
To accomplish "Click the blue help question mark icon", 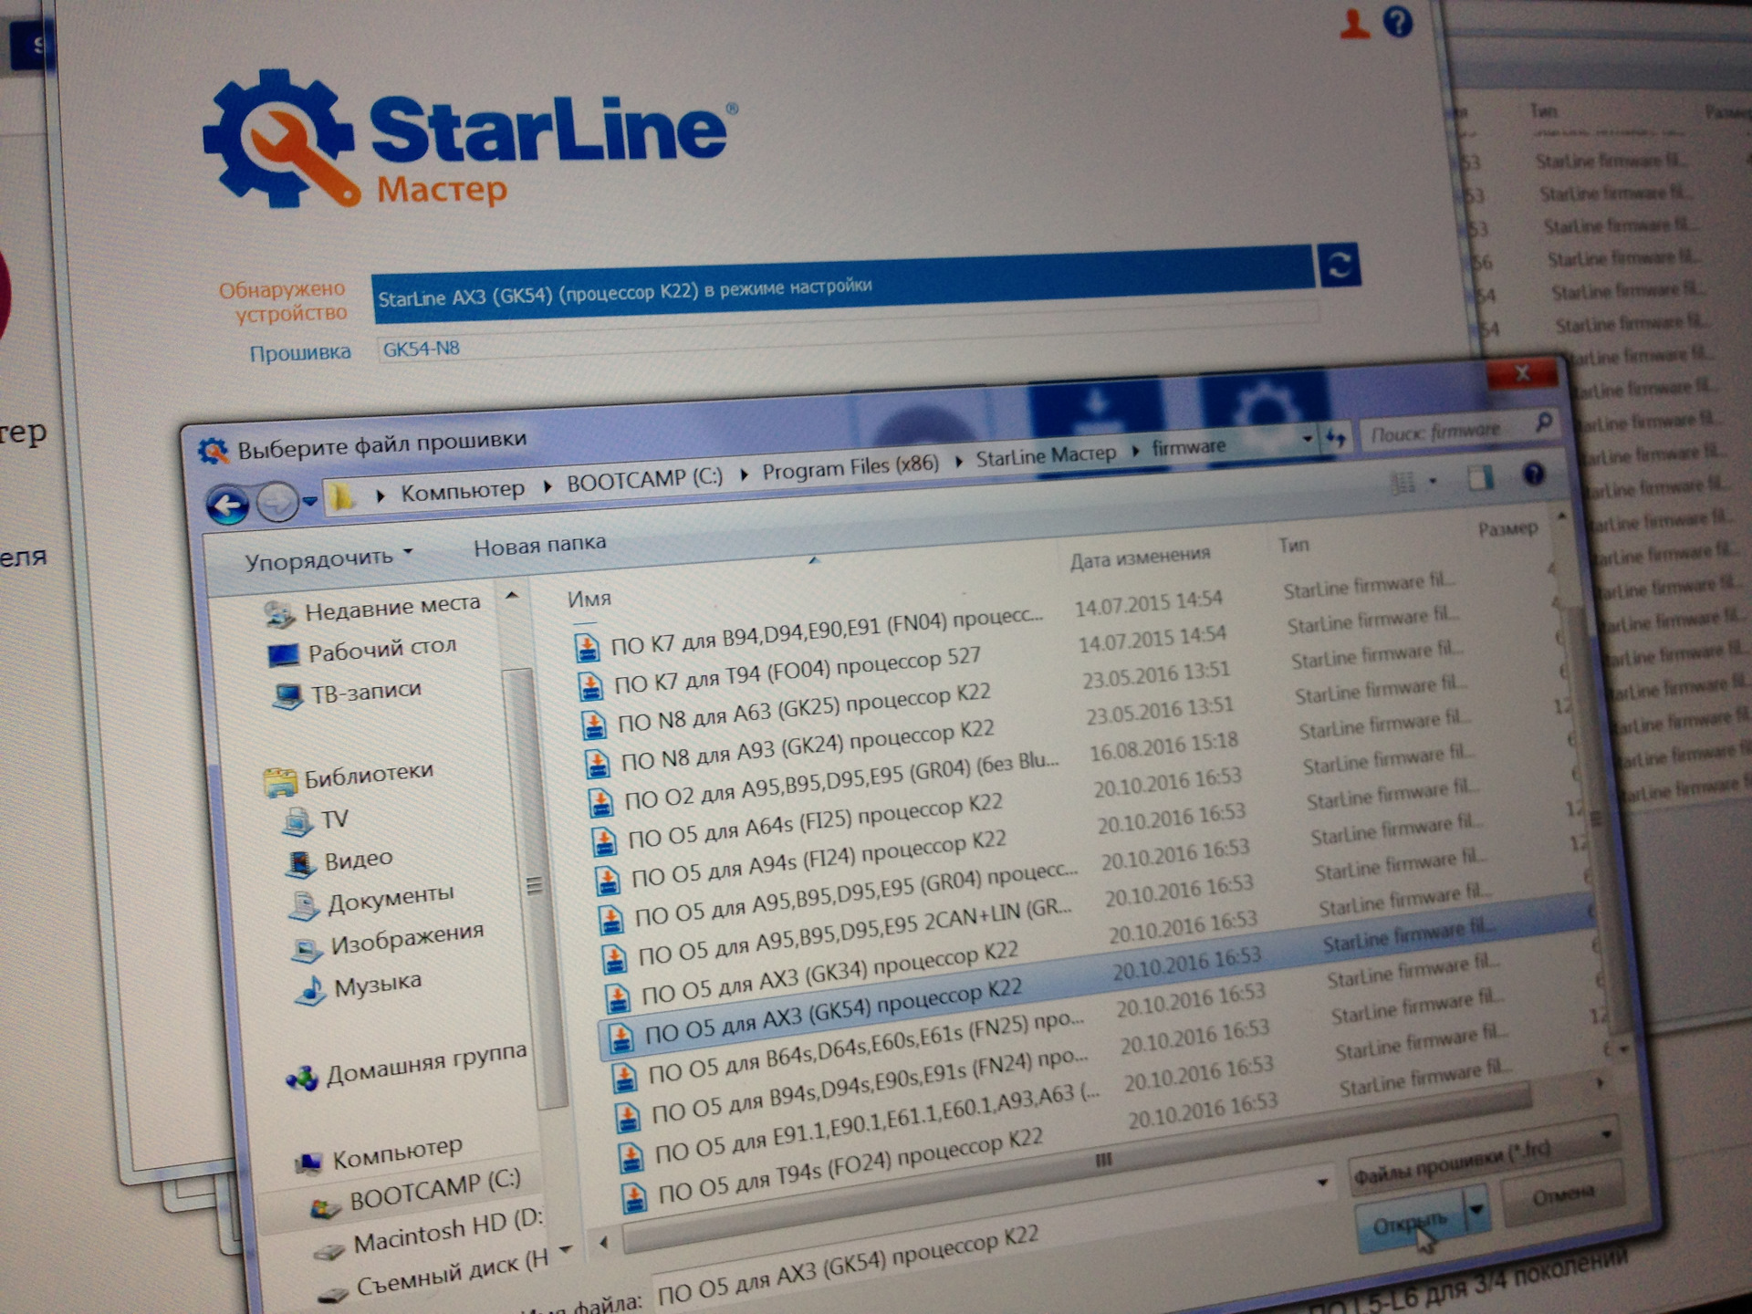I will pos(1397,20).
